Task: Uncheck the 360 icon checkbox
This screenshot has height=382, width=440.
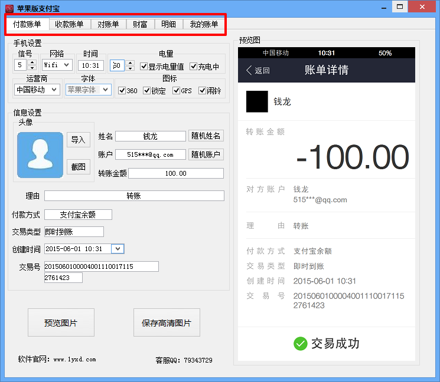Action: 122,90
